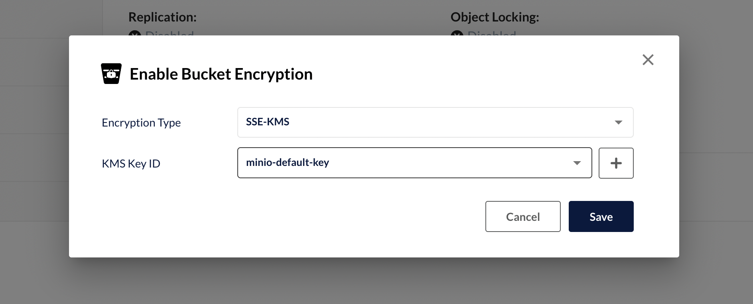Click the Replication disabled status icon
Screen dimensions: 753x304
point(135,34)
